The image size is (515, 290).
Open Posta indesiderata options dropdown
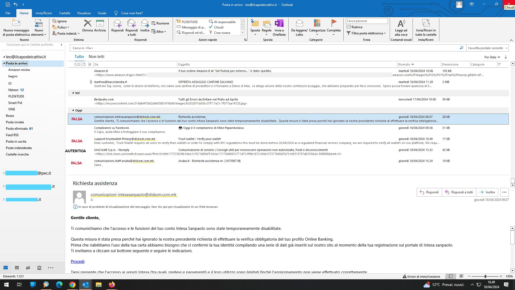66,33
